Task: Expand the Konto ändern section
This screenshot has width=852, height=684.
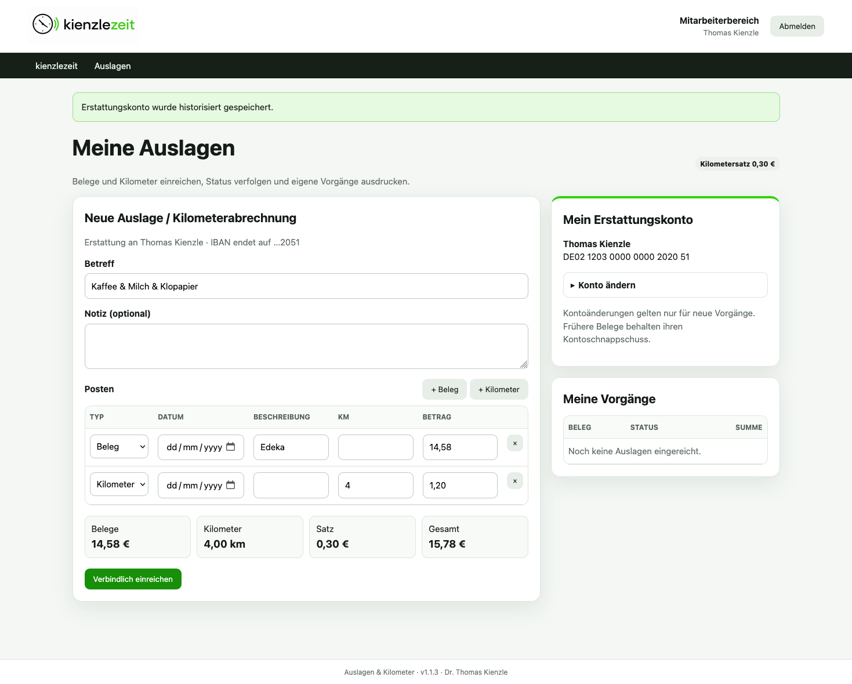Action: (x=665, y=285)
